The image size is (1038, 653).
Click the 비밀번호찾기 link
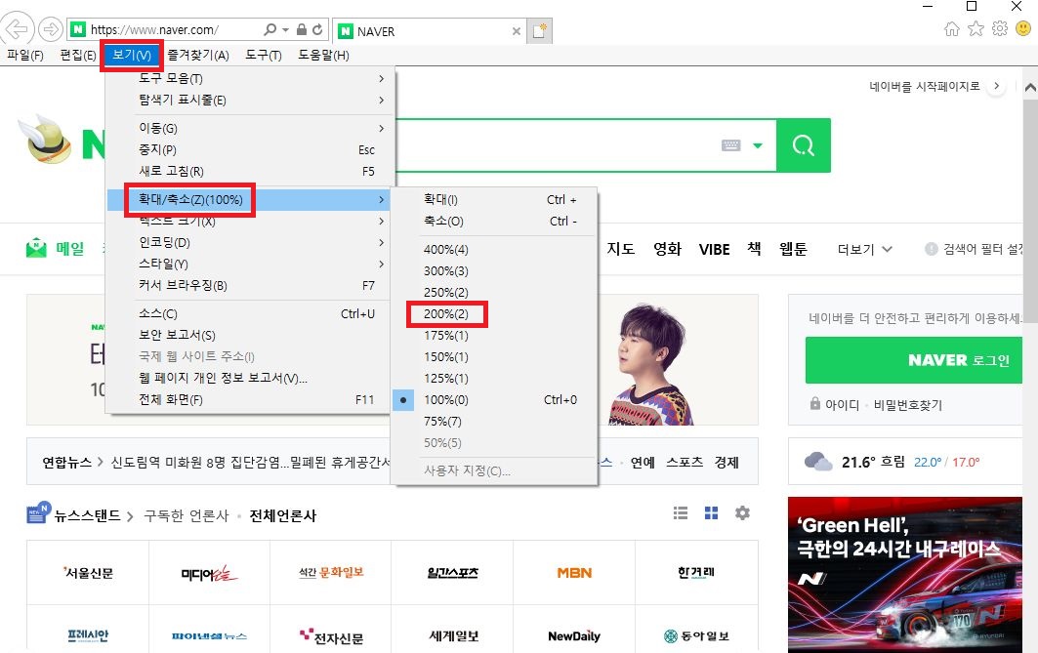[907, 405]
